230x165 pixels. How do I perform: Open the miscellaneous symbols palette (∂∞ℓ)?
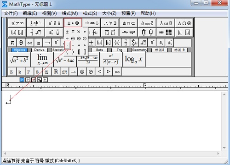point(147,23)
